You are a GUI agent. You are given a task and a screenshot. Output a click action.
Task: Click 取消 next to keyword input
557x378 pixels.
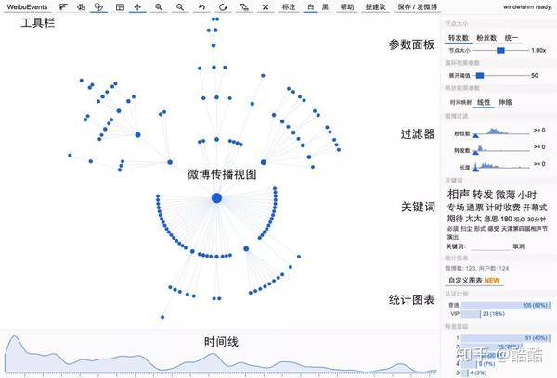pyautogui.click(x=518, y=246)
